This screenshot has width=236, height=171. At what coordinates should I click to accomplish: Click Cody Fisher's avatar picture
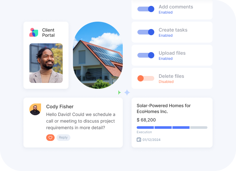(35, 109)
